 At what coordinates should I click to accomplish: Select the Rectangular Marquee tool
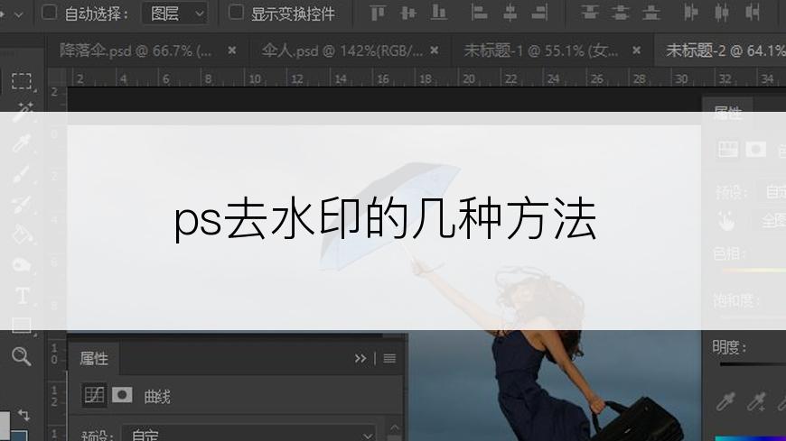22,81
